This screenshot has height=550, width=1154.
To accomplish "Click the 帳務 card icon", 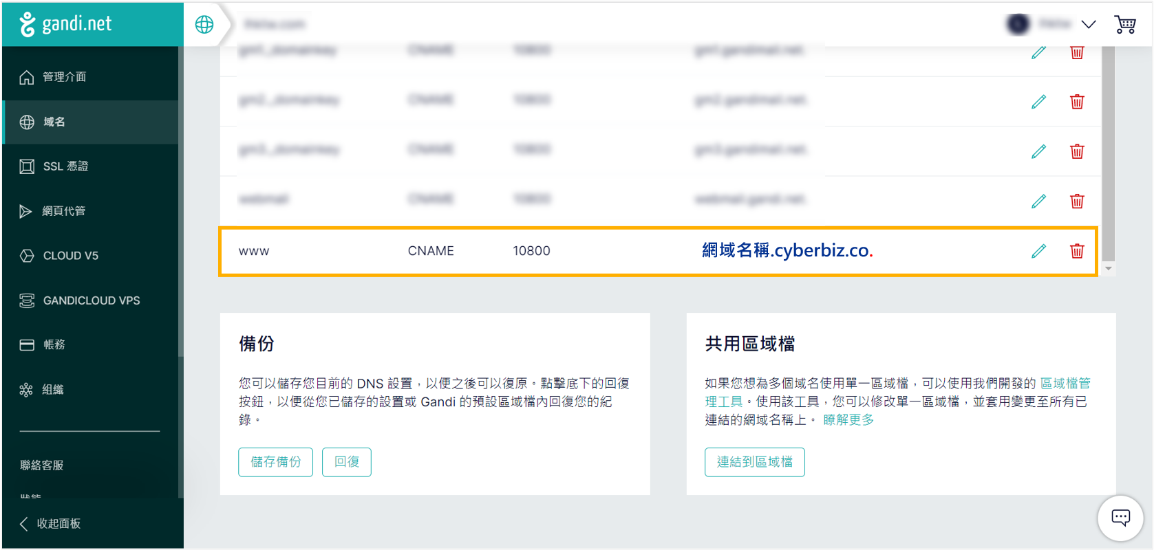I will (27, 345).
